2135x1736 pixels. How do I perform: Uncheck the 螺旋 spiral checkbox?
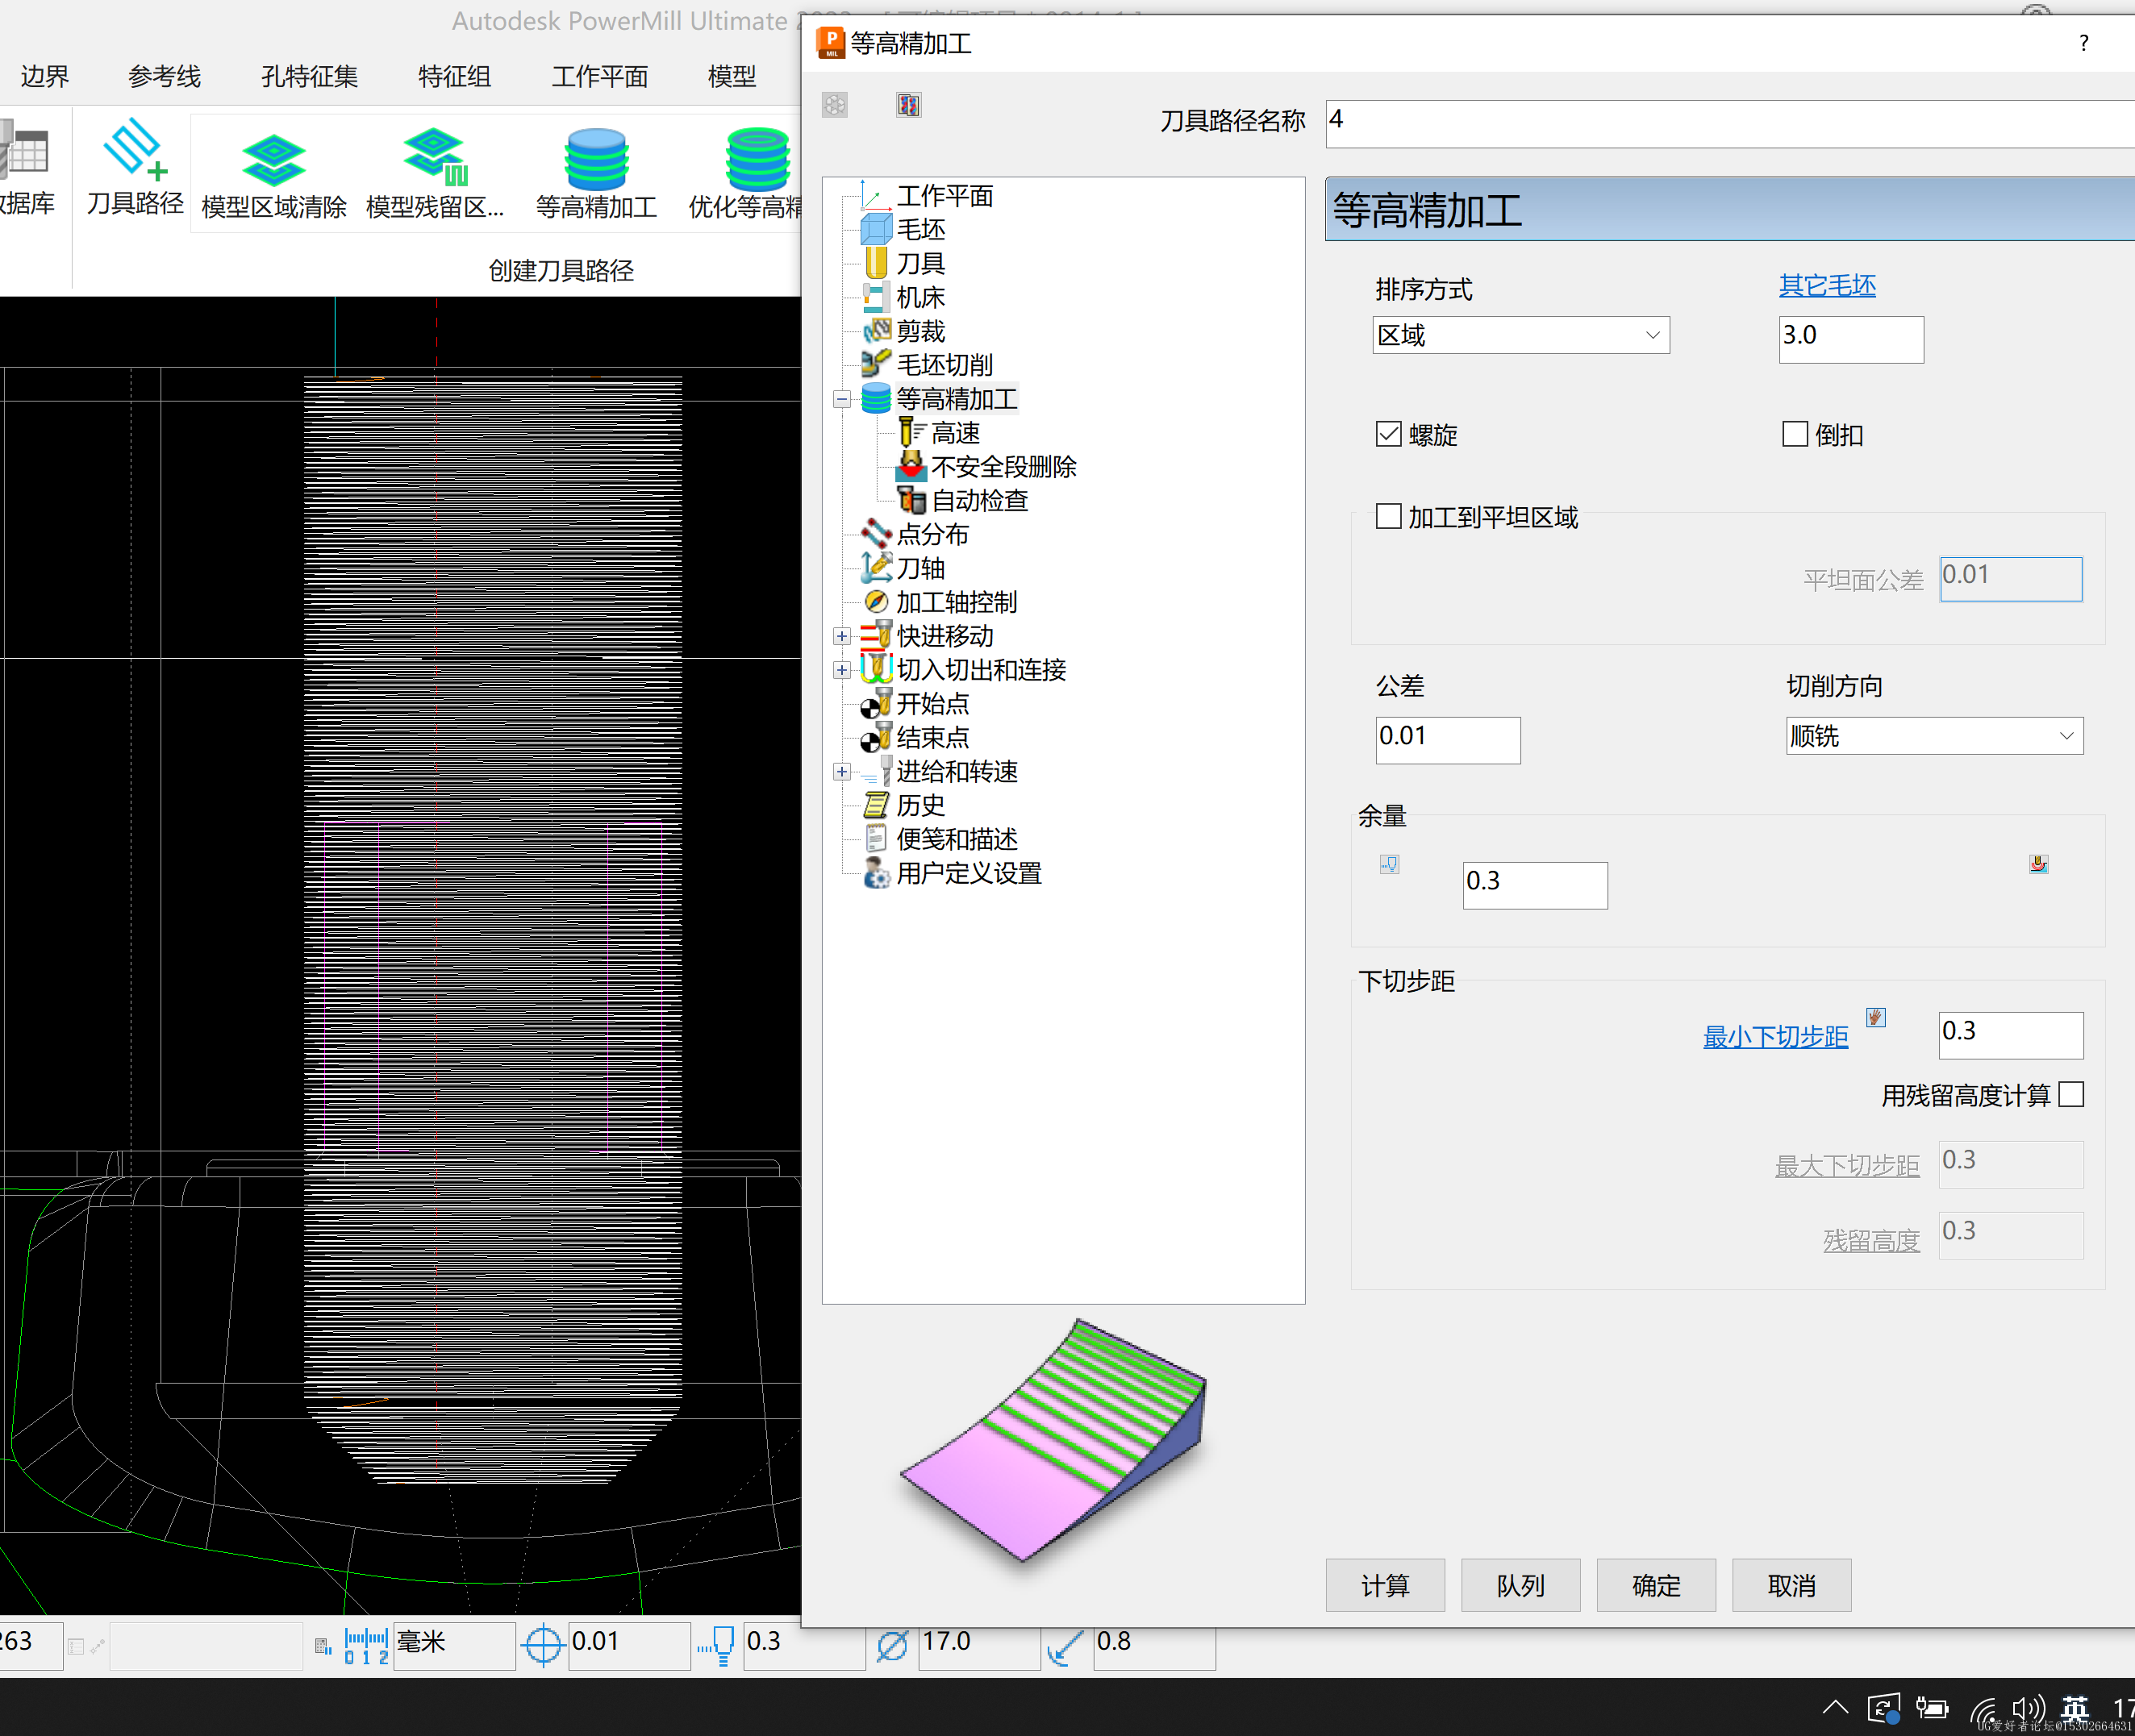tap(1389, 434)
